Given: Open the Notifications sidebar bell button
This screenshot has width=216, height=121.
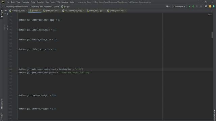Looking at the screenshot, I should pyautogui.click(x=215, y=115).
